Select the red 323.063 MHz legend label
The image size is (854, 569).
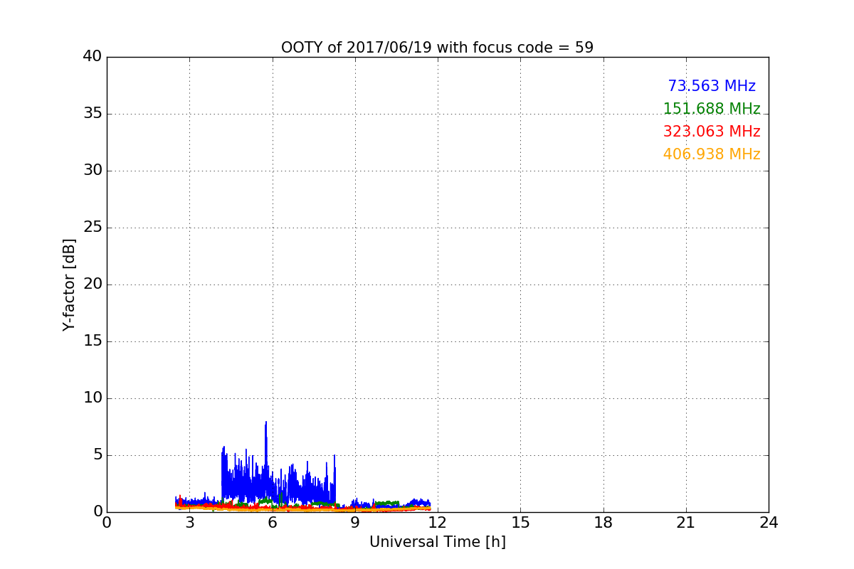coord(712,132)
